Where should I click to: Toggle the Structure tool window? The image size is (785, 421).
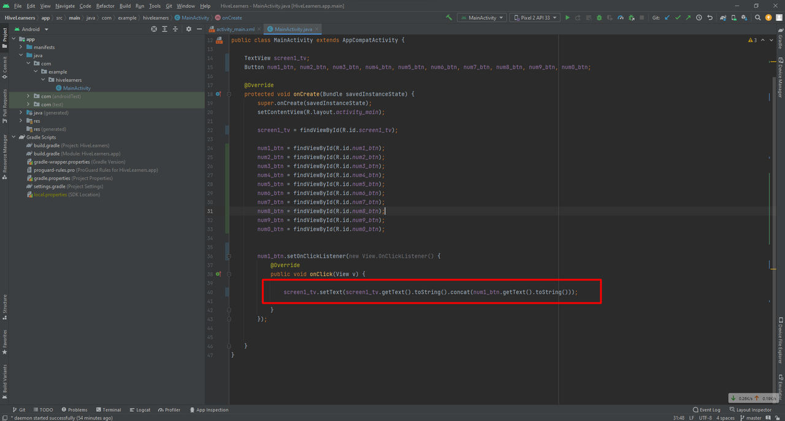point(4,306)
